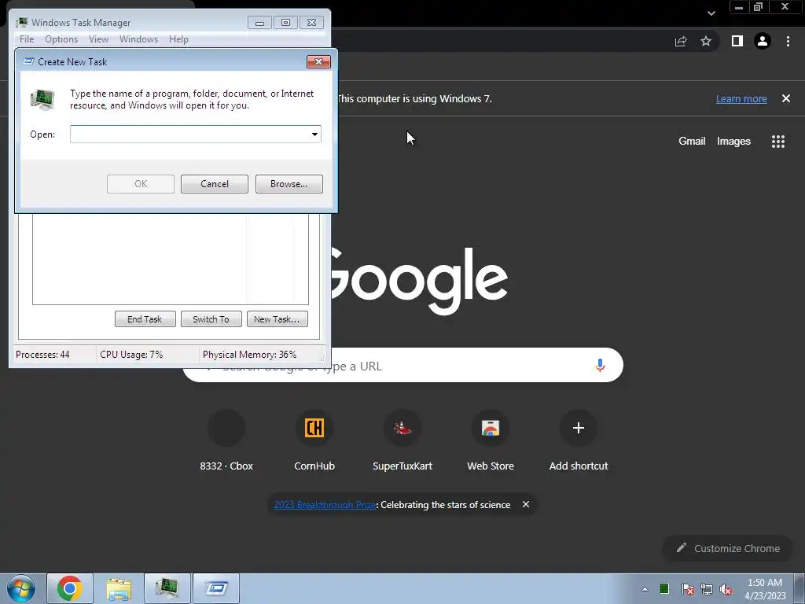Open the SuperTuxKart shortcut tile

coord(402,440)
